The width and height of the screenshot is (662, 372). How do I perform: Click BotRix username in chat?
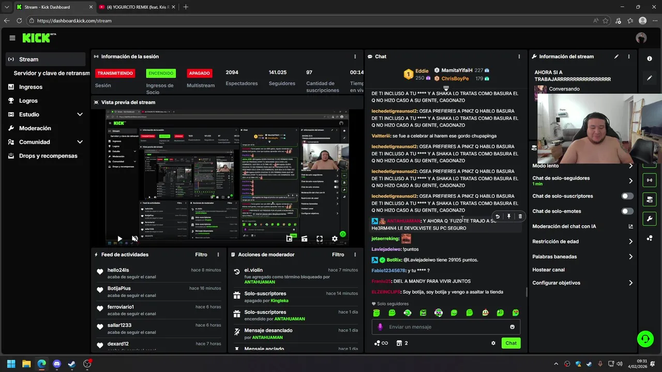tap(394, 260)
